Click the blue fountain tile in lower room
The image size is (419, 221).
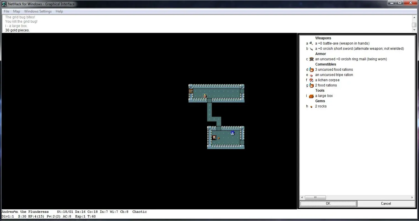coord(232,133)
